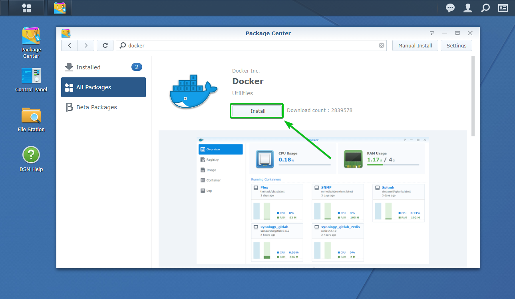Click the Download count text
Image resolution: width=515 pixels, height=299 pixels.
tap(320, 110)
